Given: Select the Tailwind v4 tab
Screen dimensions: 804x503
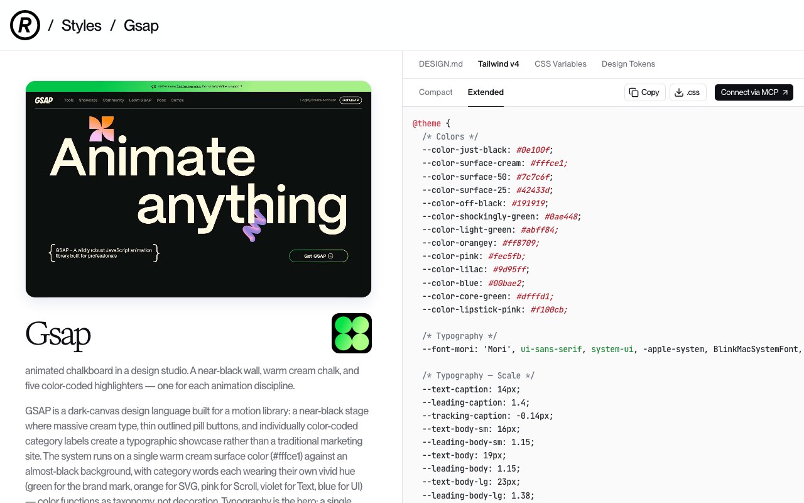Looking at the screenshot, I should tap(499, 64).
